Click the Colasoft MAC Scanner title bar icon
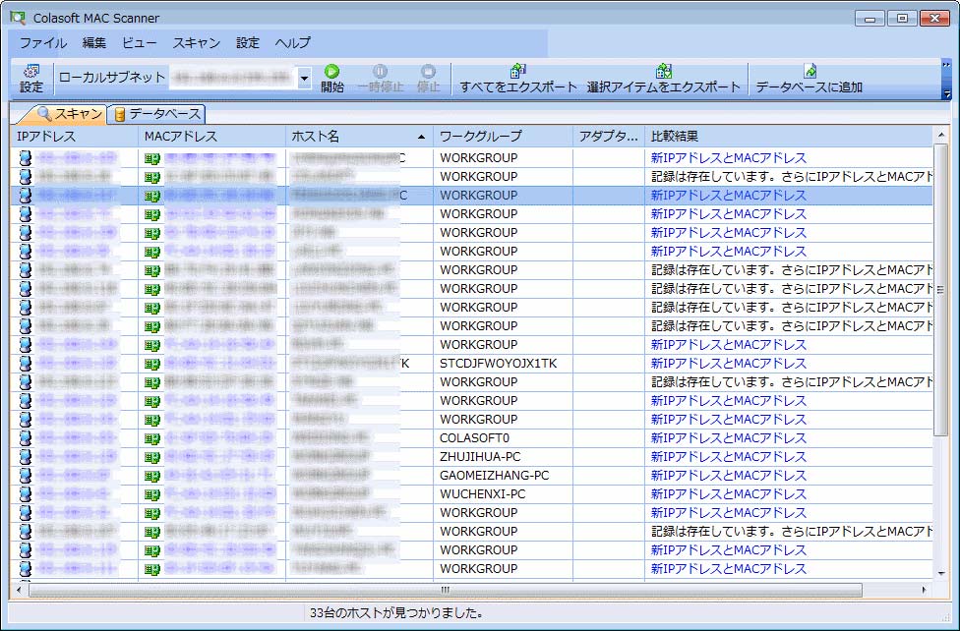960x631 pixels. [x=18, y=18]
